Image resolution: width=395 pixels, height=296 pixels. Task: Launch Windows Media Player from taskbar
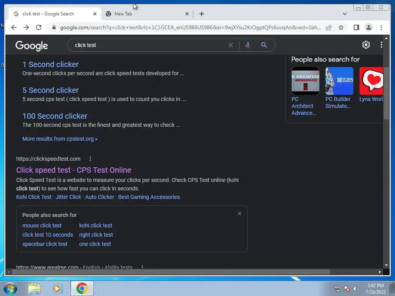tap(58, 288)
